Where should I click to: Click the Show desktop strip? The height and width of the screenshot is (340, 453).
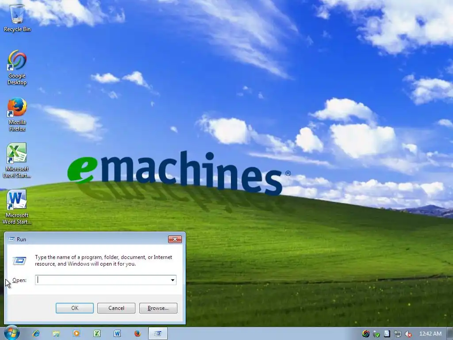(x=450, y=334)
